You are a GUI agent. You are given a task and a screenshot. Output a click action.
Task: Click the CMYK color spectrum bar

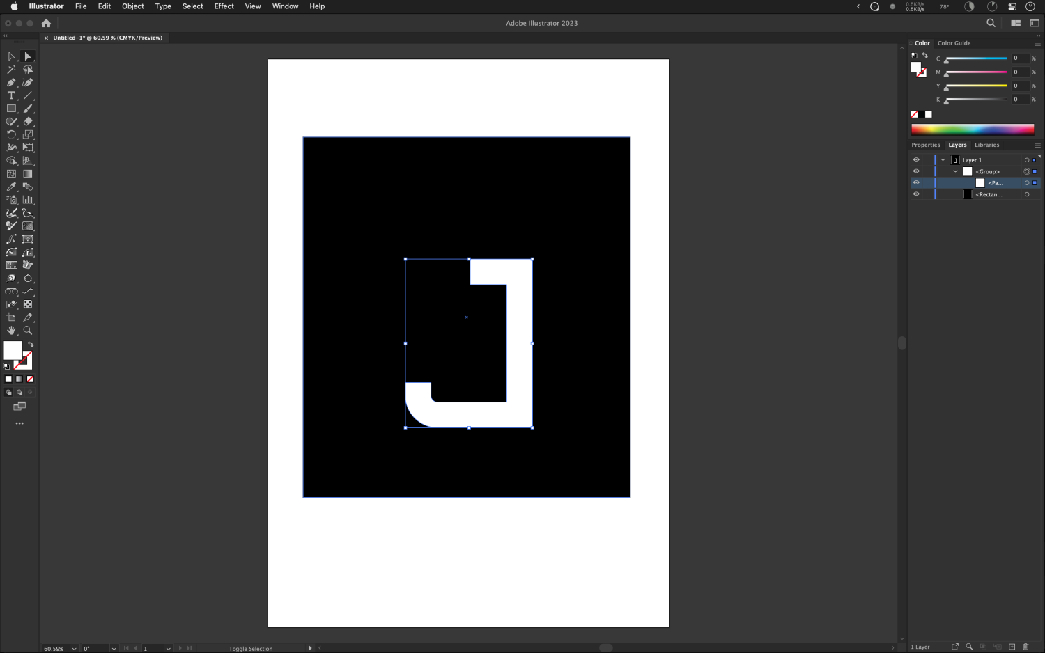pos(972,129)
